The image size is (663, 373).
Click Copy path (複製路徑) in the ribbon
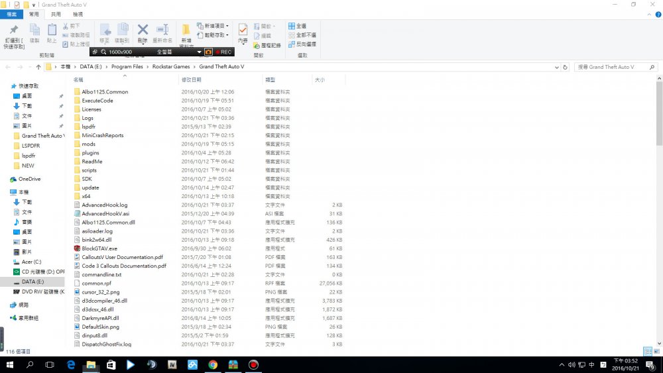point(76,35)
